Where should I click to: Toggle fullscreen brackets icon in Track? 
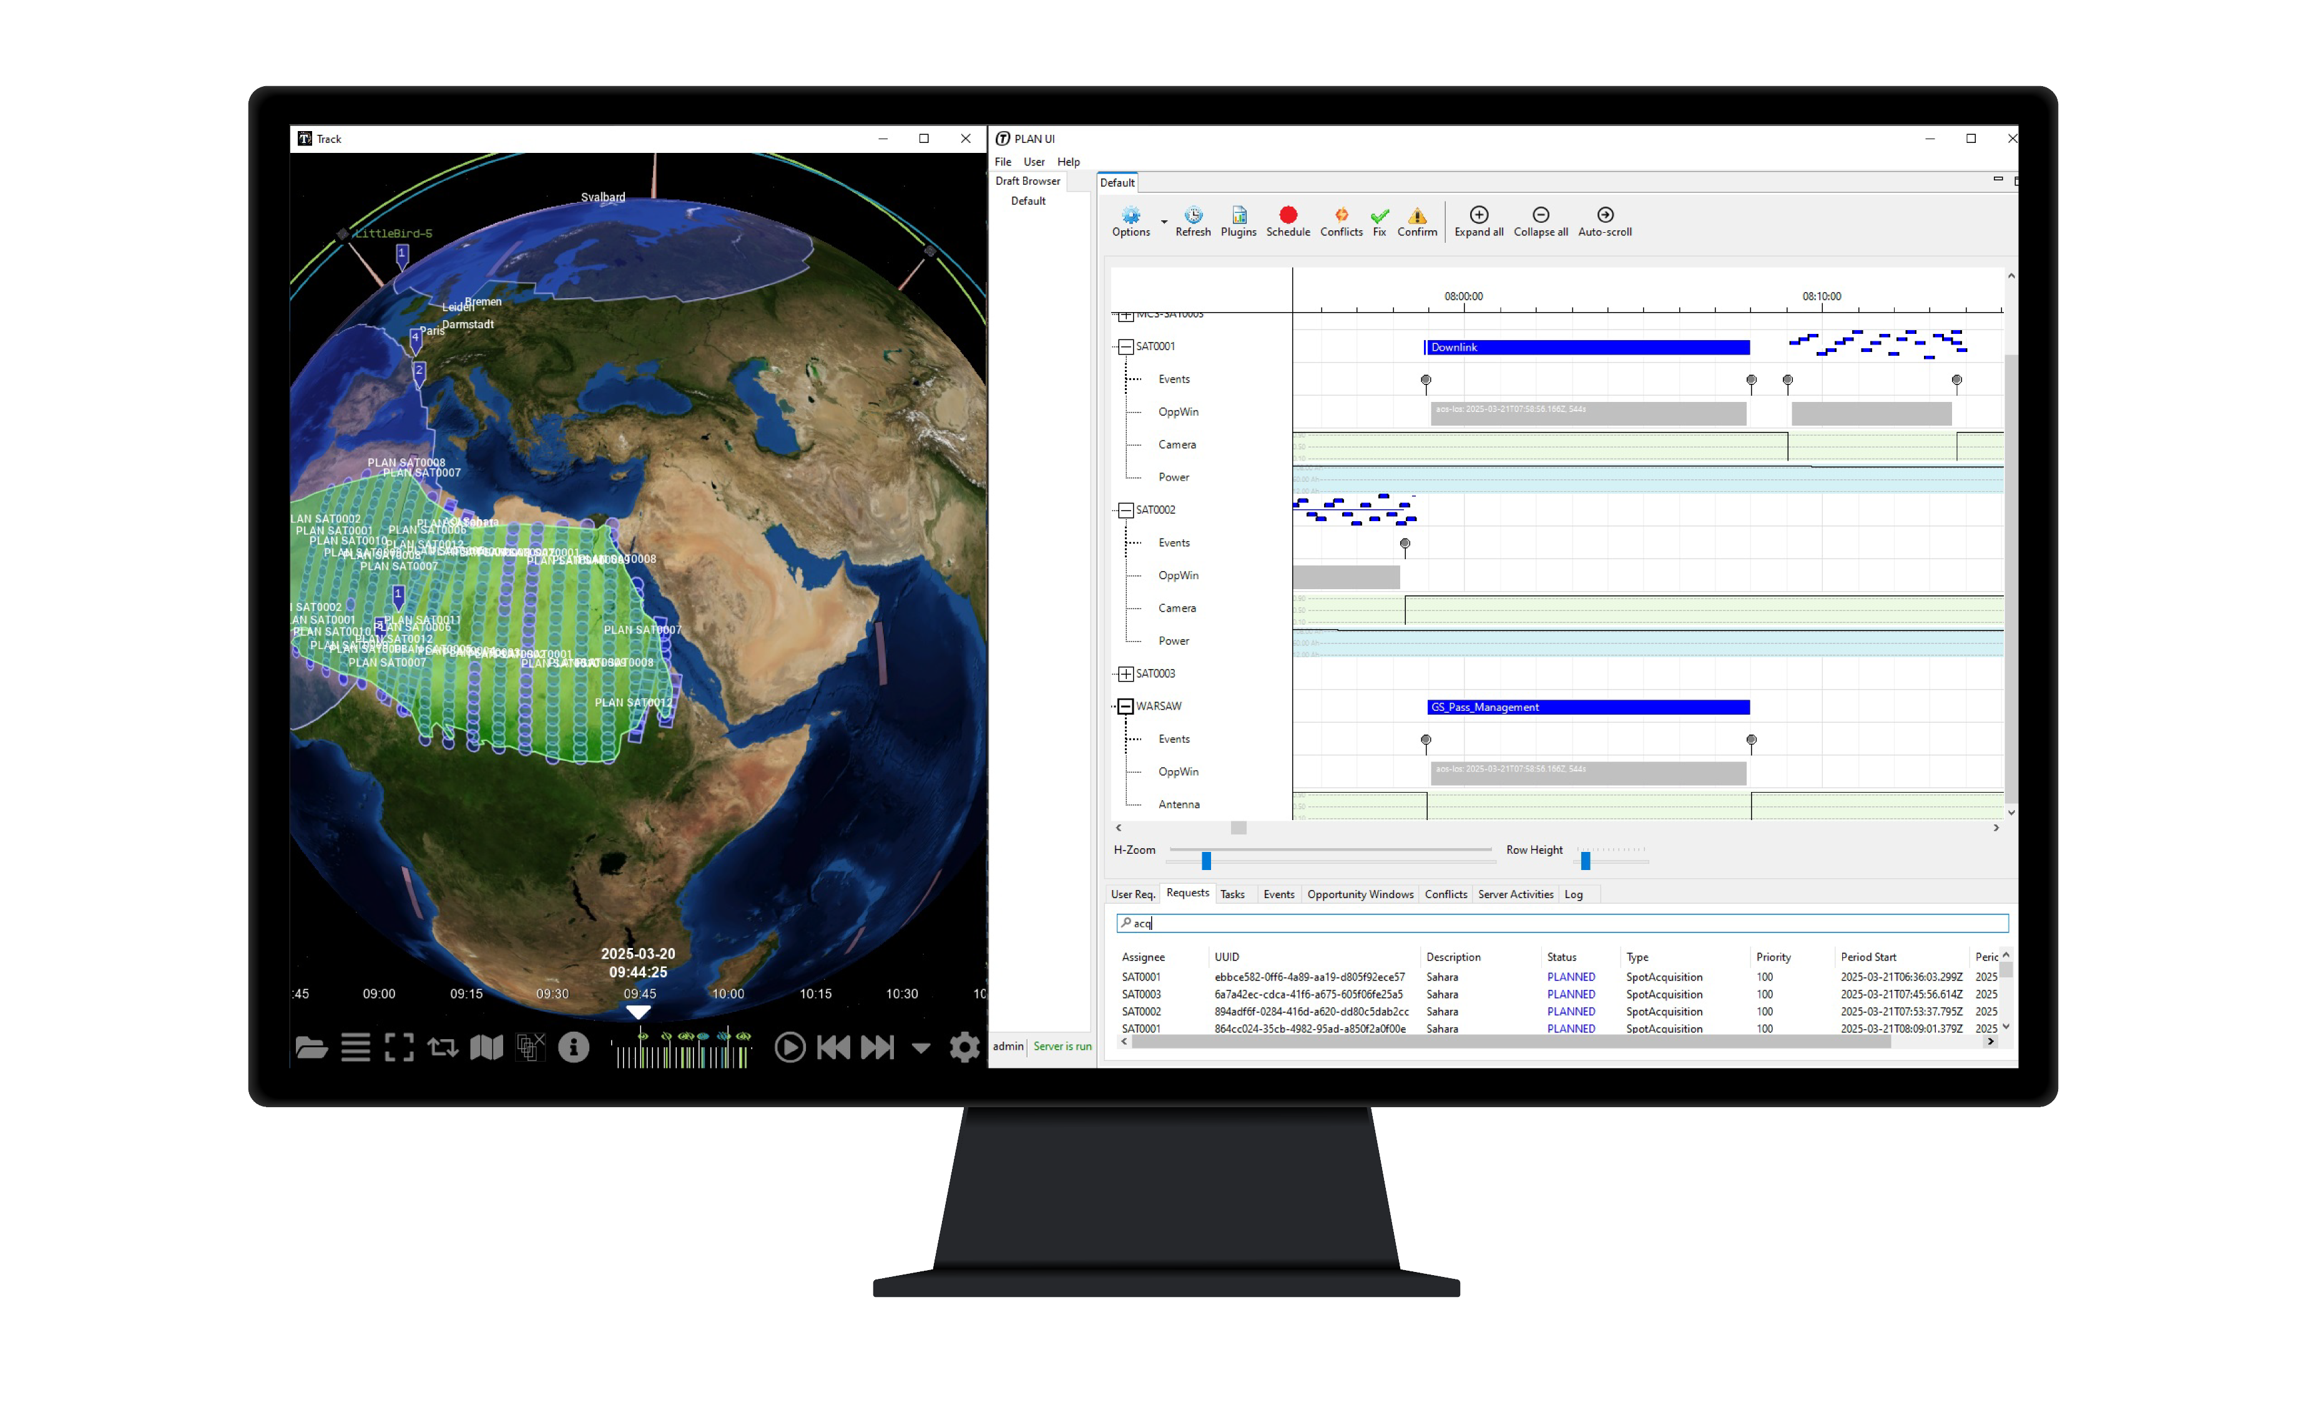click(x=398, y=1047)
